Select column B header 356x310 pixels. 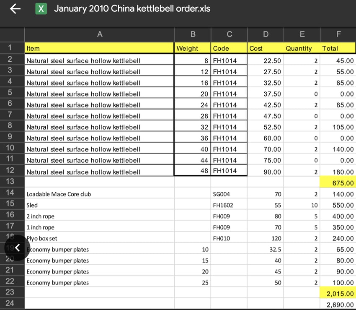[193, 34]
